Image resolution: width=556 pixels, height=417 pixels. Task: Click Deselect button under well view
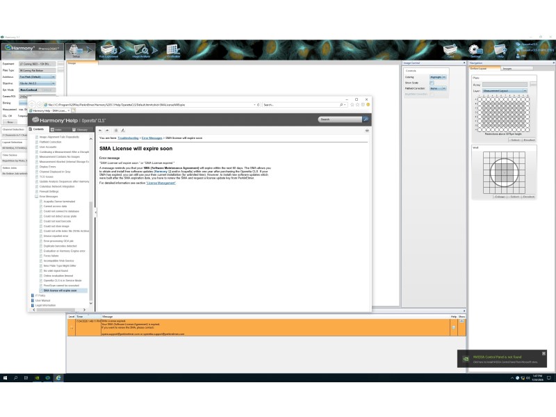528,197
